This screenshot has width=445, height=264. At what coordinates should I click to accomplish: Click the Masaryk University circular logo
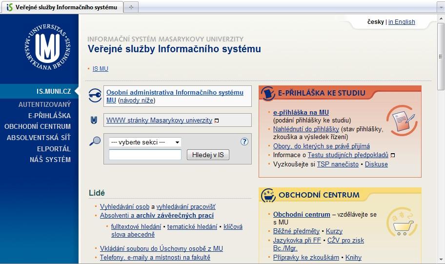(47, 47)
